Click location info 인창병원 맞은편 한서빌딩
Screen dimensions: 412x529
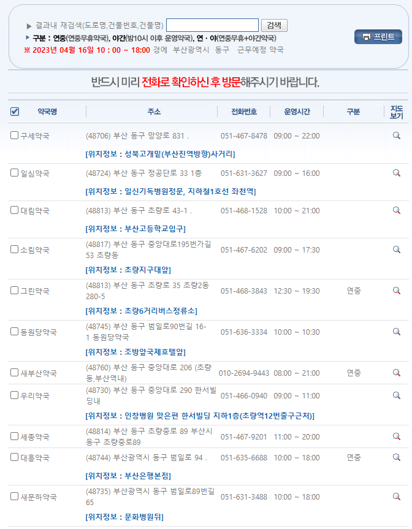(200, 416)
